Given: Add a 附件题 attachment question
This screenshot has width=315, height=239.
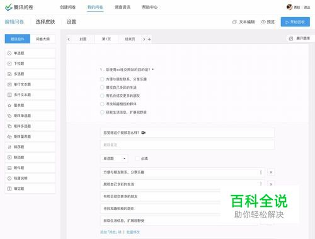Looking at the screenshot, I should pos(30,168).
